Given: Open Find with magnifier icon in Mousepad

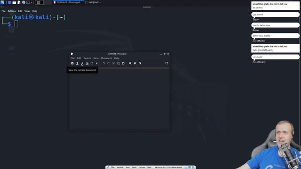Looking at the screenshot, I should coord(130,63).
